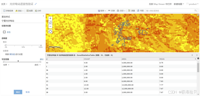This screenshot has width=200, height=96.
Task: Select table row with id 43
Action: (x=121, y=63)
